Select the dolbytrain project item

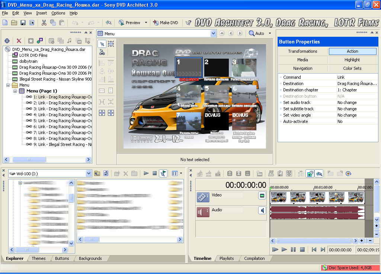pos(28,61)
